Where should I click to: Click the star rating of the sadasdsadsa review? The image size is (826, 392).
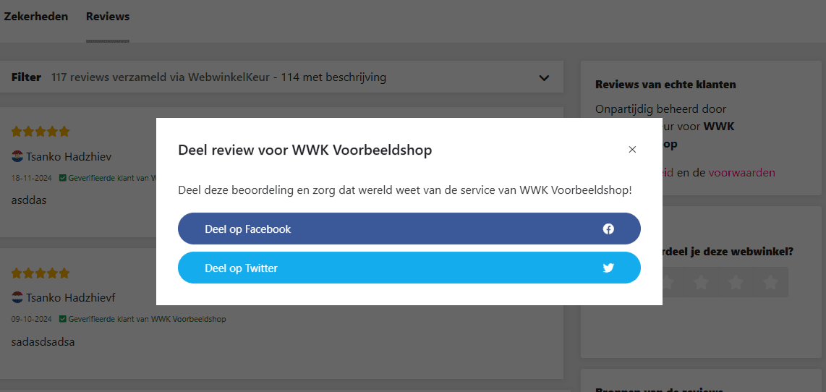(x=41, y=273)
